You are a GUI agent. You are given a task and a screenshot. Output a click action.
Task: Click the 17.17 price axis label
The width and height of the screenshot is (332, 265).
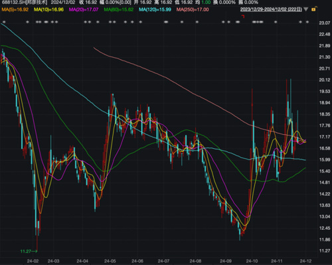325,137
